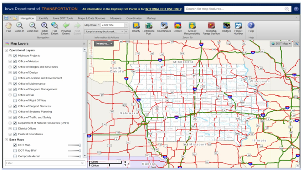Open Measure tab
Screen dimensions: 303x172
pyautogui.click(x=116, y=18)
